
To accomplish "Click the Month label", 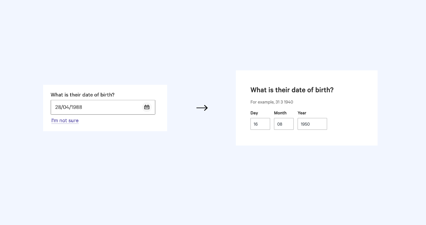I will (280, 113).
